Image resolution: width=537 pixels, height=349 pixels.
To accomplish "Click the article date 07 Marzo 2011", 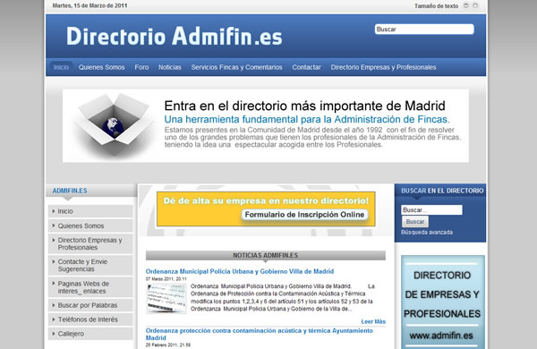I will (x=166, y=279).
